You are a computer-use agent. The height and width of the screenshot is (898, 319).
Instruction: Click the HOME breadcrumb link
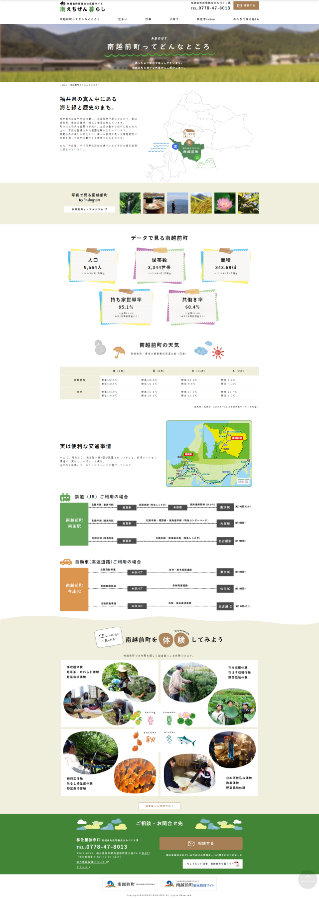pos(63,85)
